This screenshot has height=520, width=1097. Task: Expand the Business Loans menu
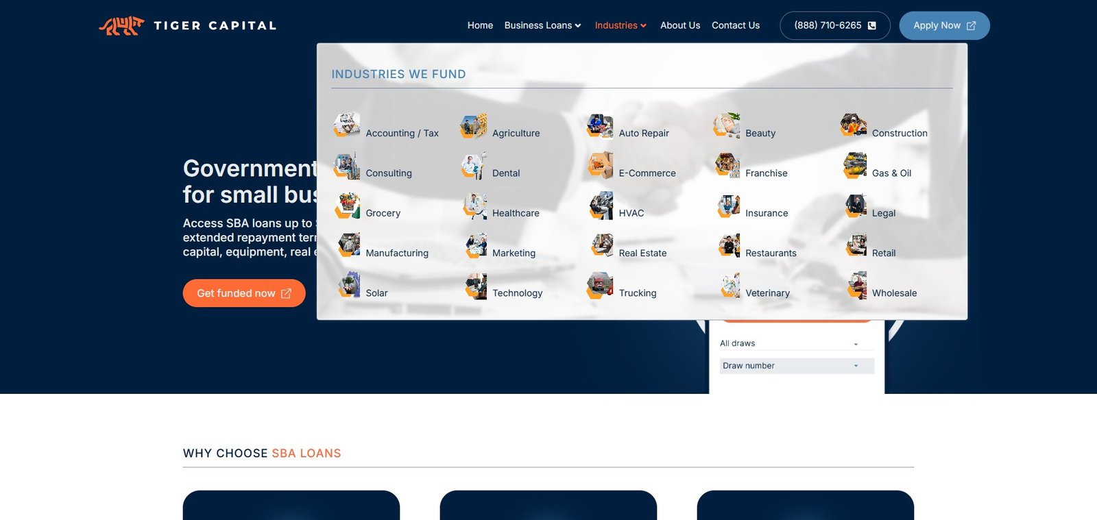tap(542, 25)
